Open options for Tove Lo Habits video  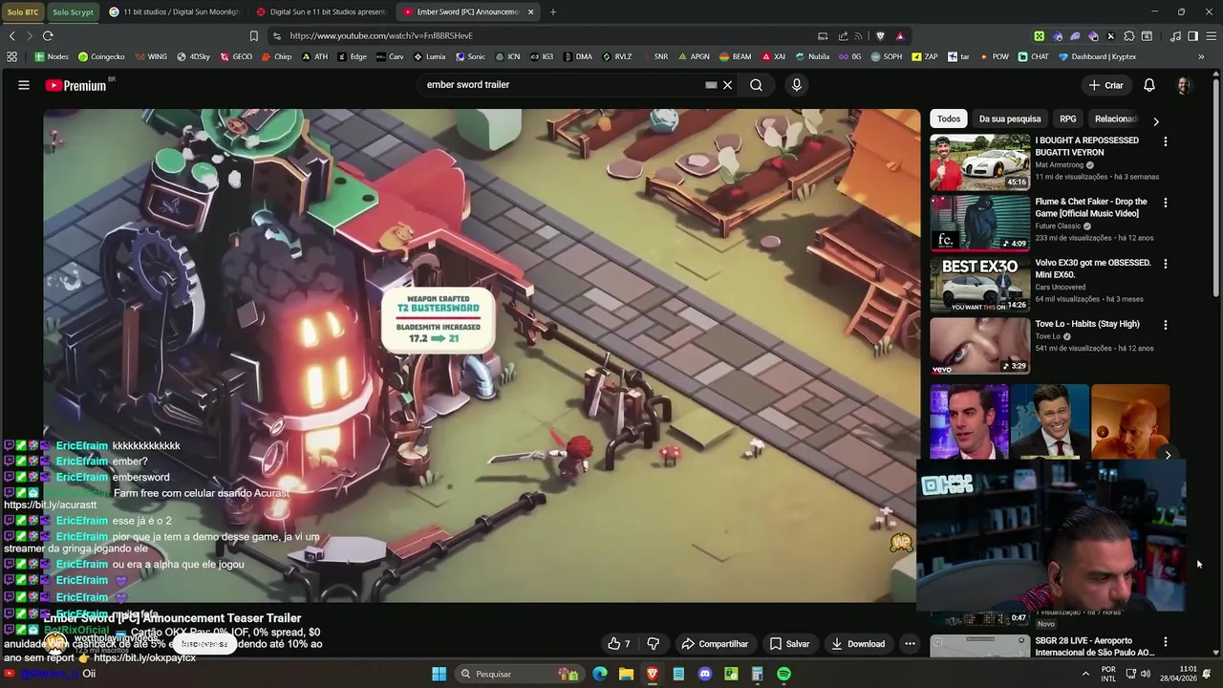1165,325
